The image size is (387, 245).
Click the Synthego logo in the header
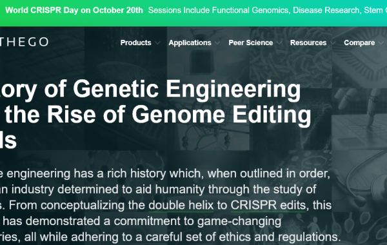(25, 42)
